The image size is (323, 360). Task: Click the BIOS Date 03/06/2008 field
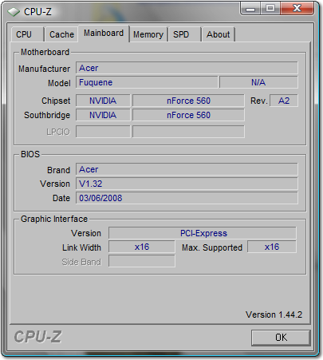187,198
